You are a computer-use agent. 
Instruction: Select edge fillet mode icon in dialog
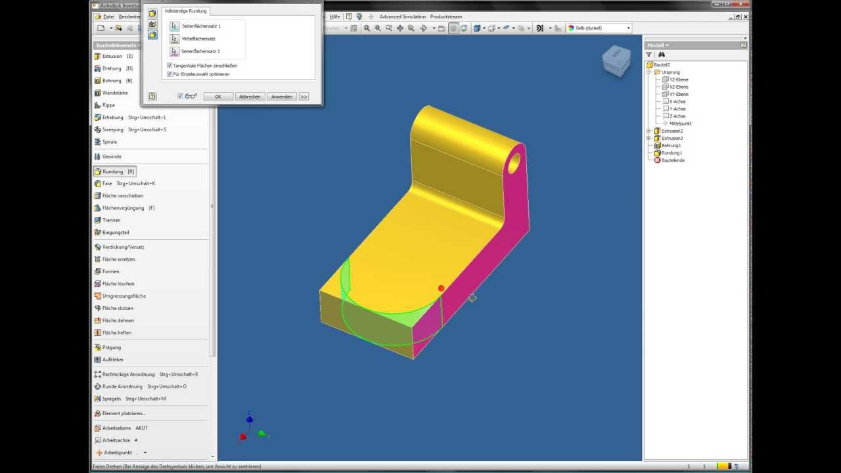152,13
